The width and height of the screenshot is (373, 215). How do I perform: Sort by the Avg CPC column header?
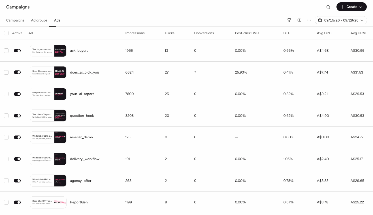click(324, 33)
